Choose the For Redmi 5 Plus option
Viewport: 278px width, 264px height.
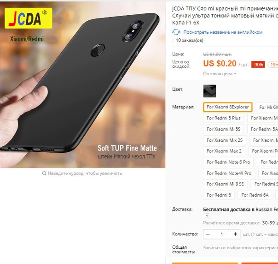tap(223, 118)
